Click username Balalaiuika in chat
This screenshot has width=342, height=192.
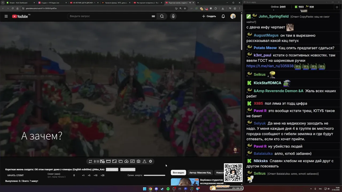pos(263,154)
